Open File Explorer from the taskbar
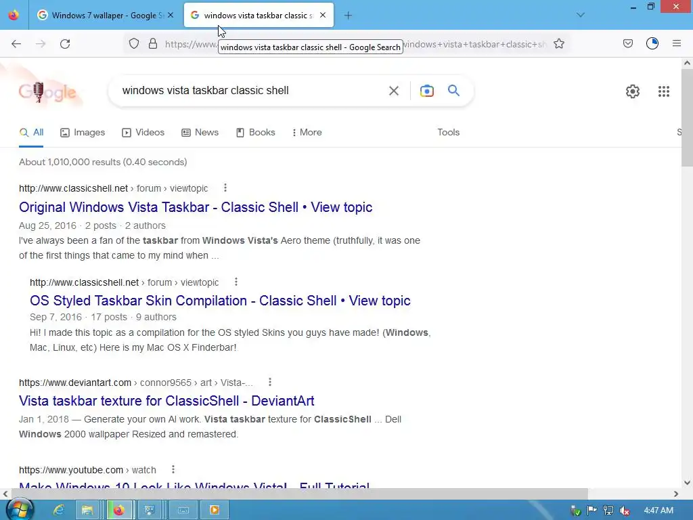Viewport: 693px width, 520px height. (87, 511)
